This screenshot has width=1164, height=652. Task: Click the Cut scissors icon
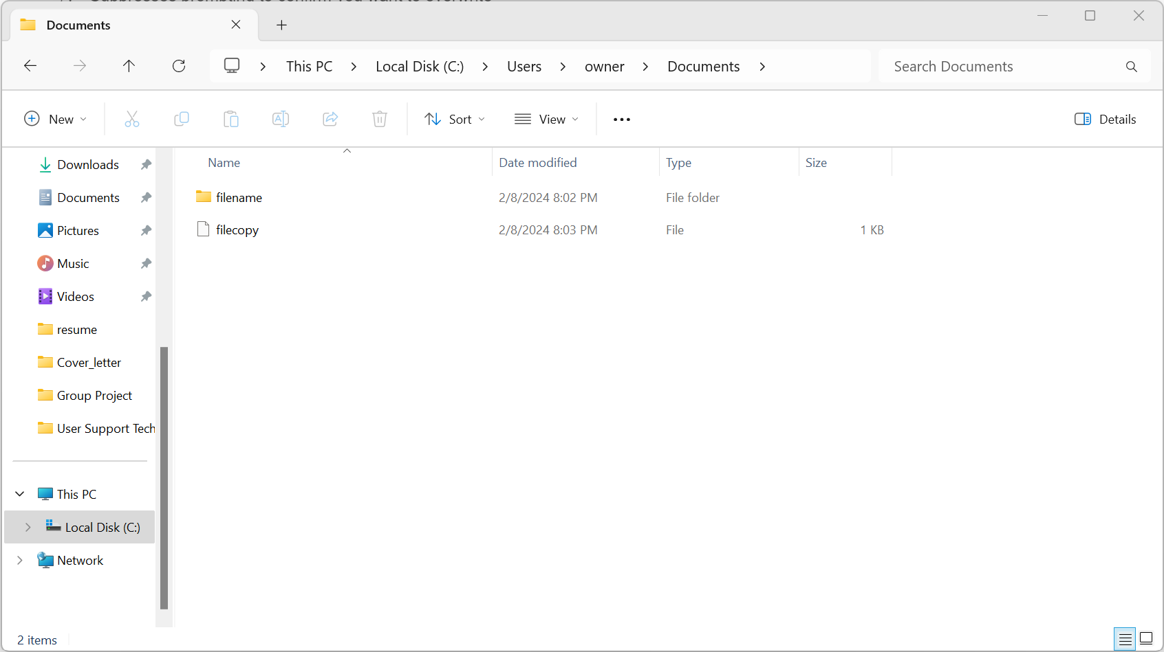[x=132, y=119]
